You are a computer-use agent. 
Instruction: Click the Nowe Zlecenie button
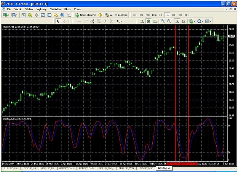(x=86, y=15)
